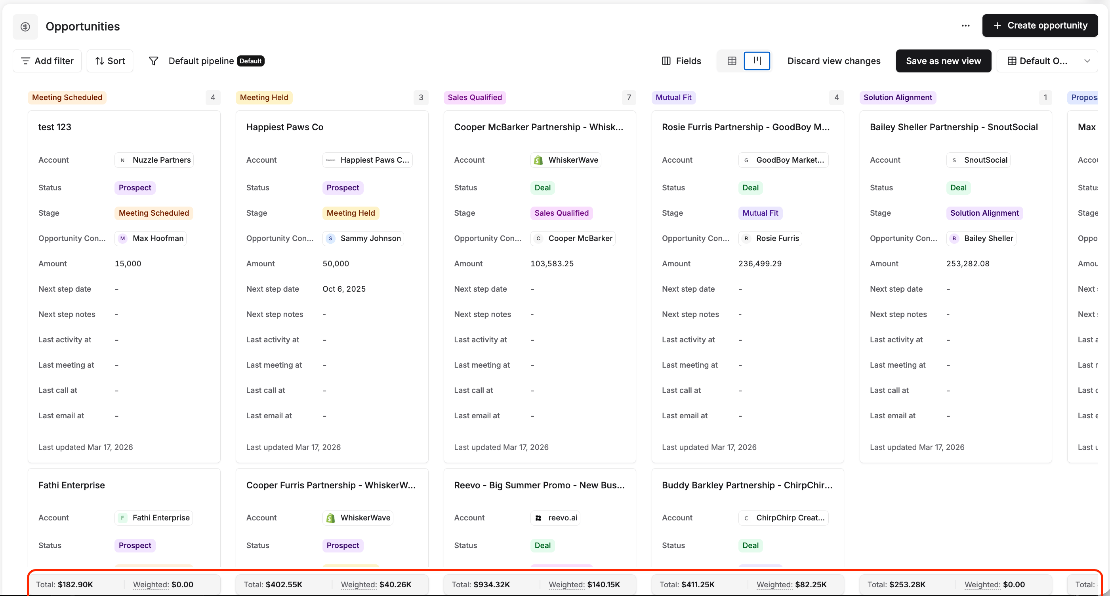Click the Max Hoofman contact chip
The width and height of the screenshot is (1110, 596).
pos(151,238)
